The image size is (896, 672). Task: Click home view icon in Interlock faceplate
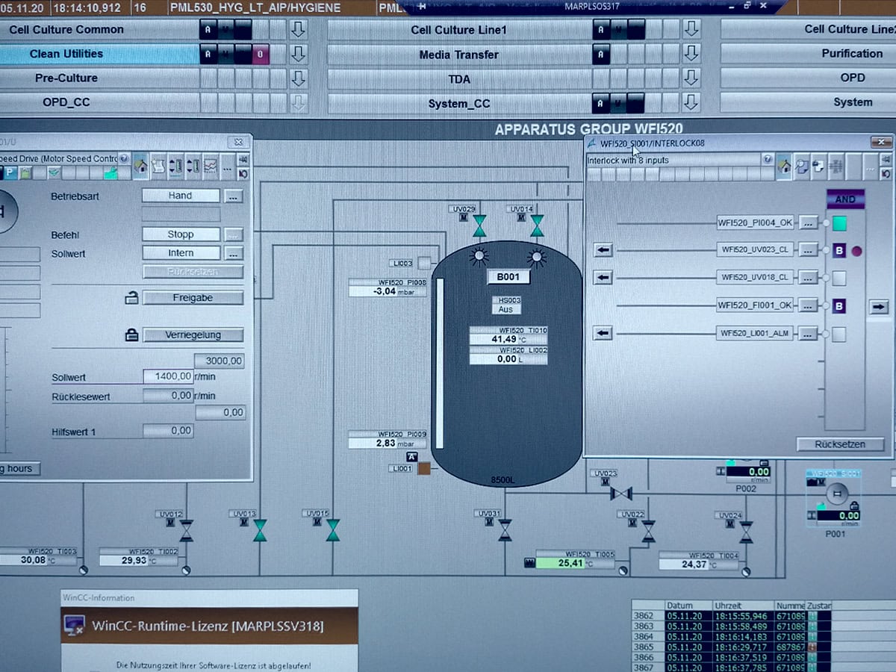(x=784, y=167)
